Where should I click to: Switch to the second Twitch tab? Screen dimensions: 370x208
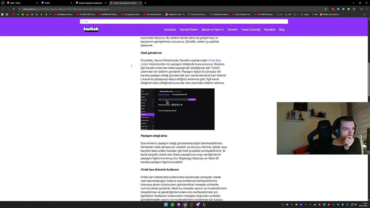click(x=56, y=3)
